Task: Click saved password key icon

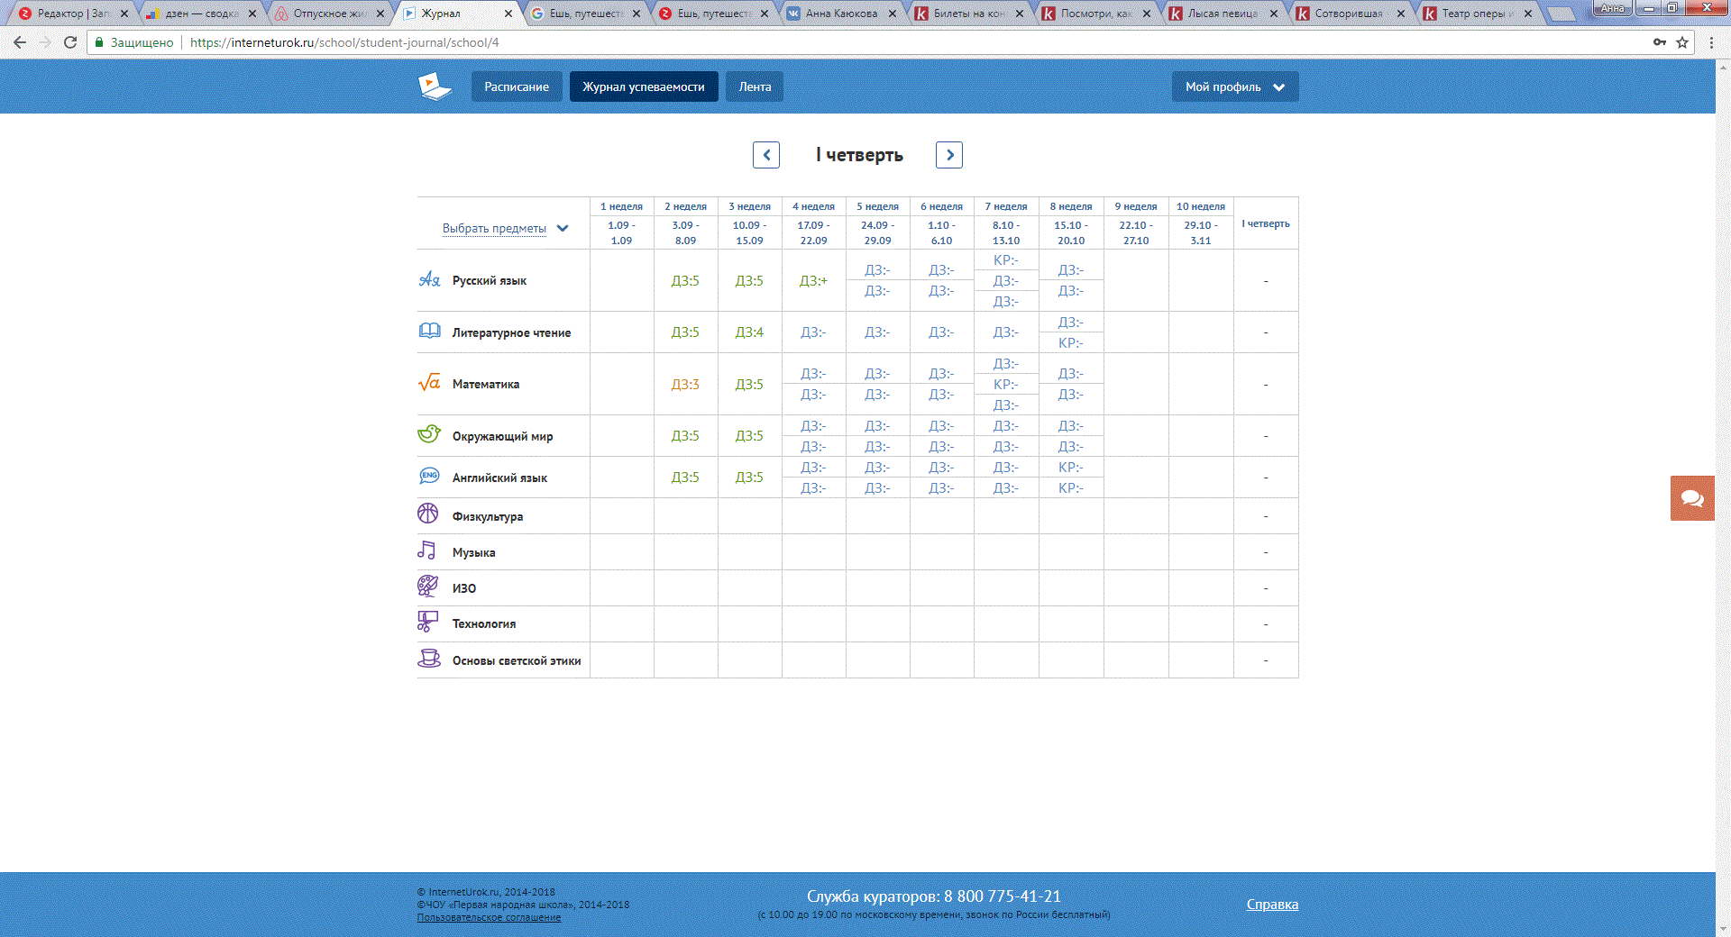Action: [1659, 42]
